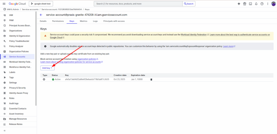Open Principals with access tab
Screen dimensions: 277x134
pos(114,21)
